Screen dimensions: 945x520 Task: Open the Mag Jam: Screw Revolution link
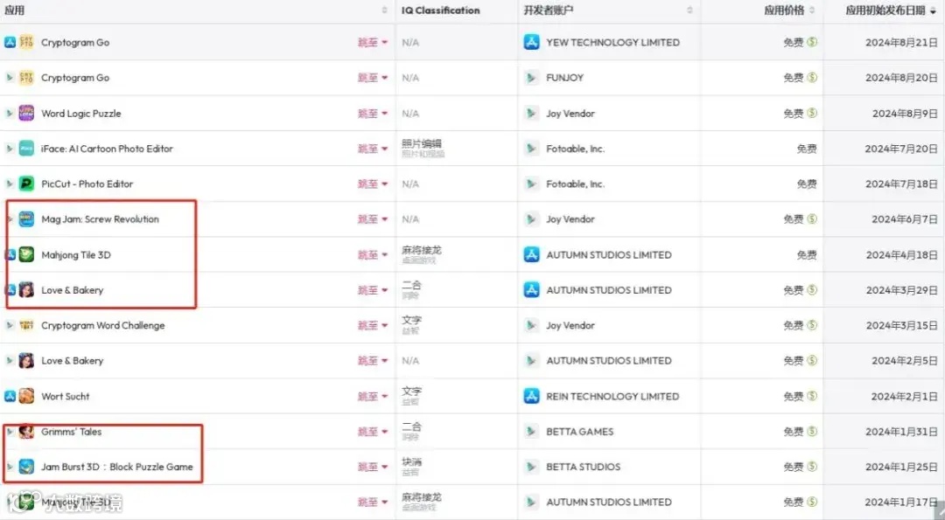pos(100,219)
